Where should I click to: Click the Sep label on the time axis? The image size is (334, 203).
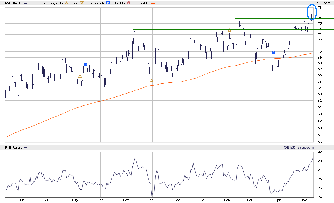pyautogui.click(x=101, y=200)
